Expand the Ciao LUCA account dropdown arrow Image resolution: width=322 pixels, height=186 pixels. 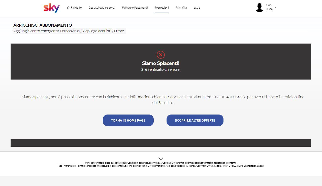click(275, 7)
